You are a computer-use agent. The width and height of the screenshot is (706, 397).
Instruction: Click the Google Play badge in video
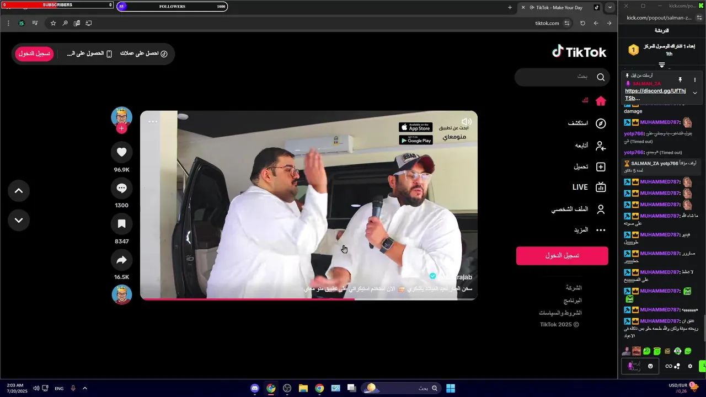click(x=416, y=140)
